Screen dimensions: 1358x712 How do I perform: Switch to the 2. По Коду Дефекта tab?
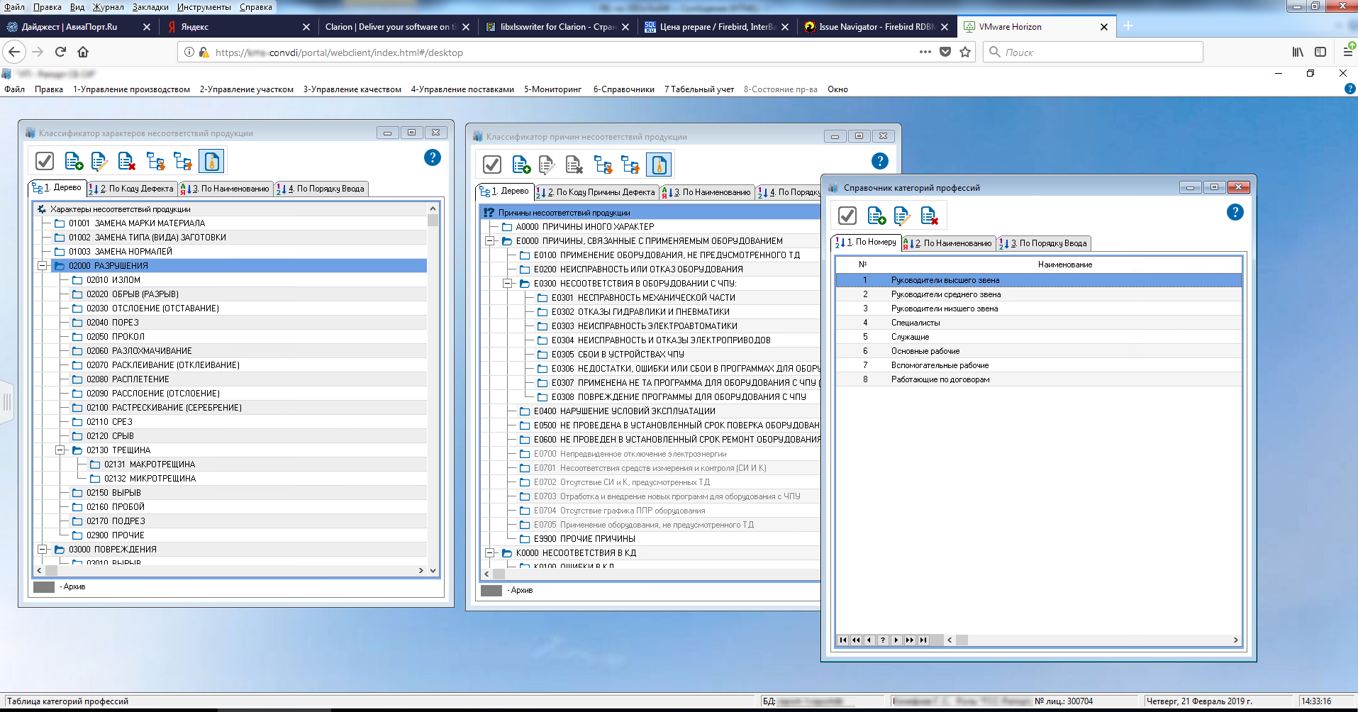click(x=133, y=189)
